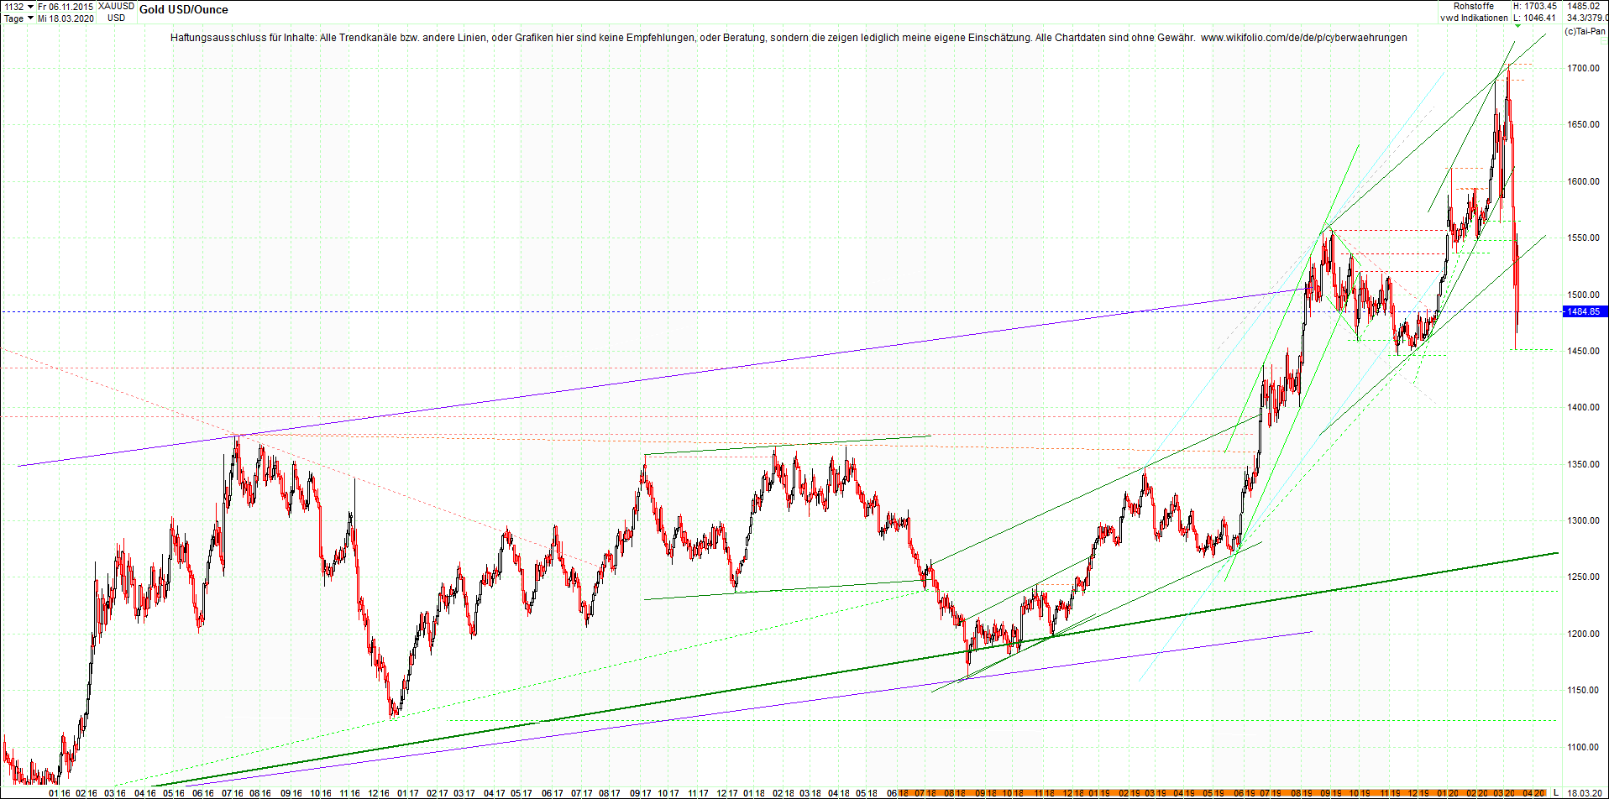Select the start date Fr 06.11.2015
Viewport: 1609px width, 799px height.
click(66, 7)
